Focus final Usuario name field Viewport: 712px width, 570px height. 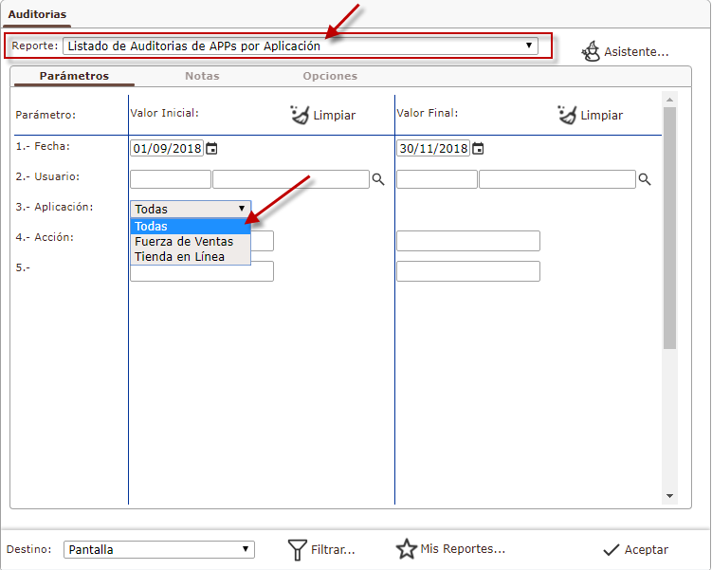(557, 179)
